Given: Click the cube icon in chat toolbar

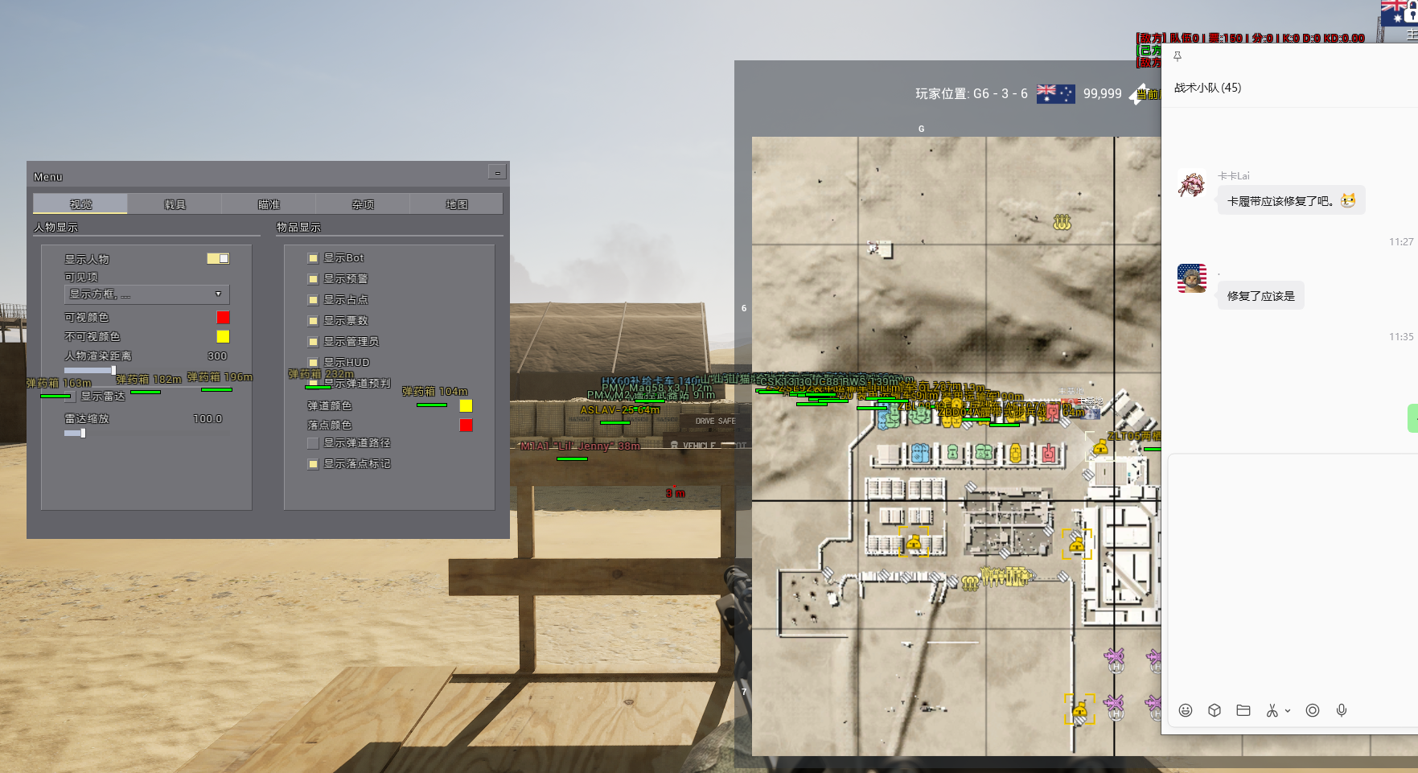Looking at the screenshot, I should 1215,710.
